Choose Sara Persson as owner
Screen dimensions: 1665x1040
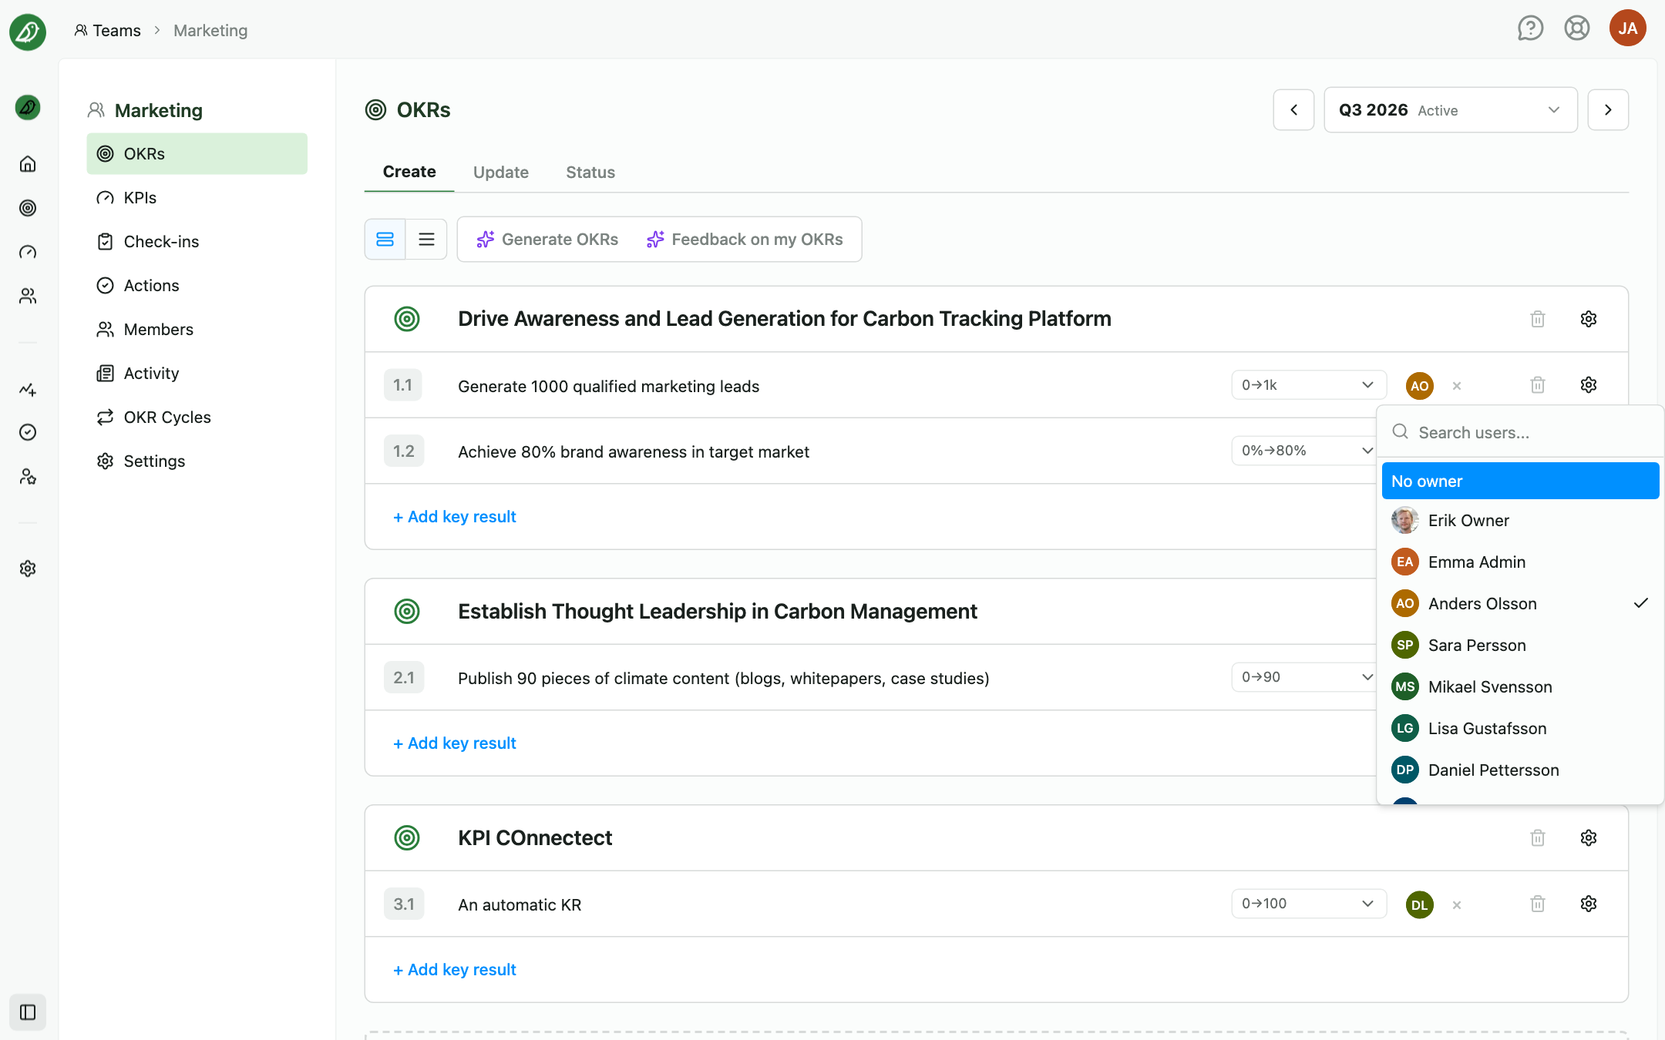pyautogui.click(x=1520, y=646)
